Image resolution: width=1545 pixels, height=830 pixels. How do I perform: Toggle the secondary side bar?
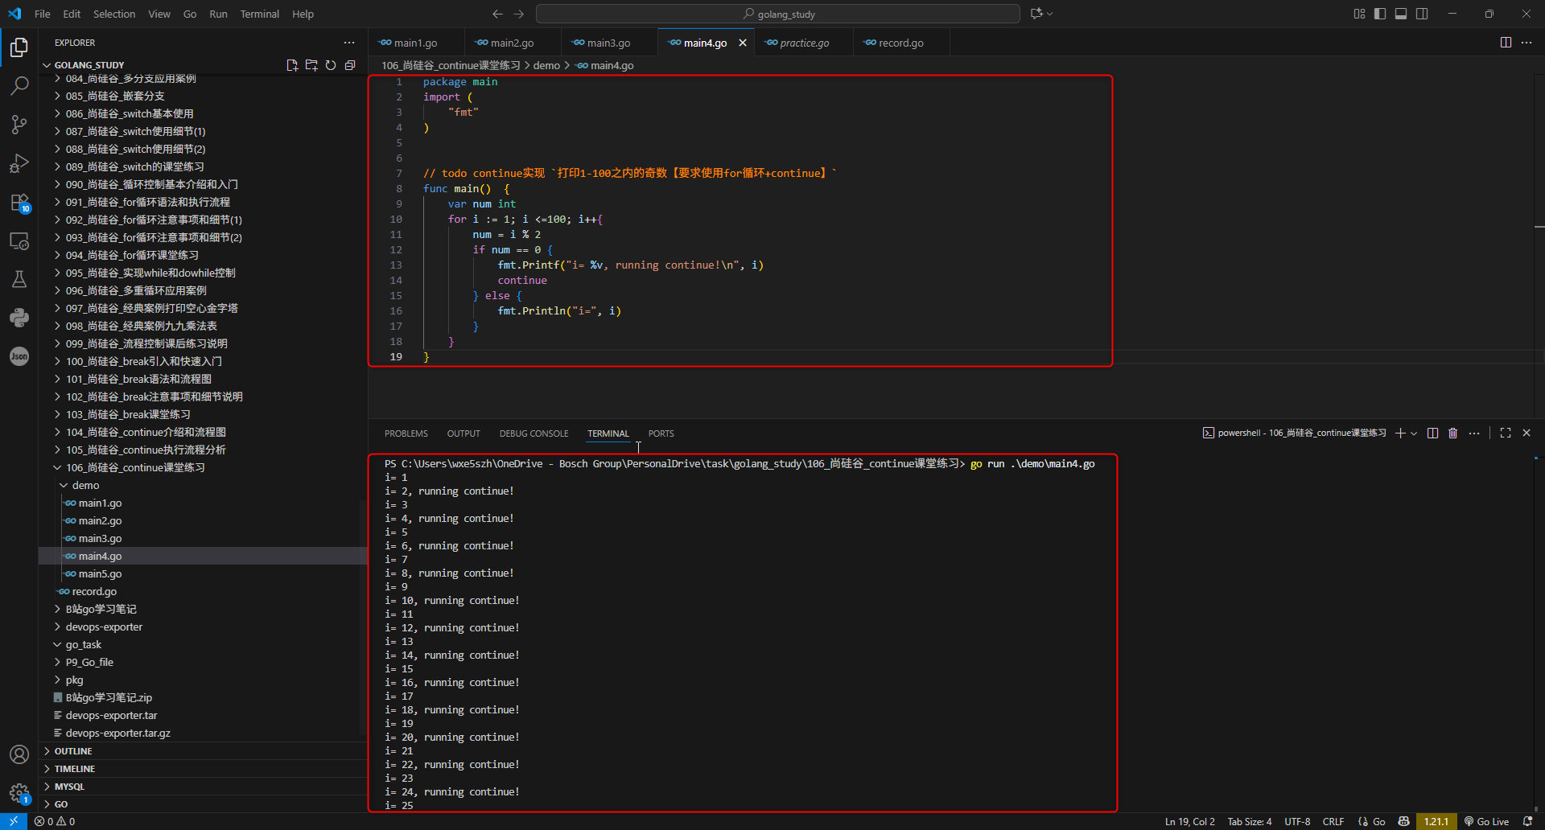pyautogui.click(x=1422, y=14)
